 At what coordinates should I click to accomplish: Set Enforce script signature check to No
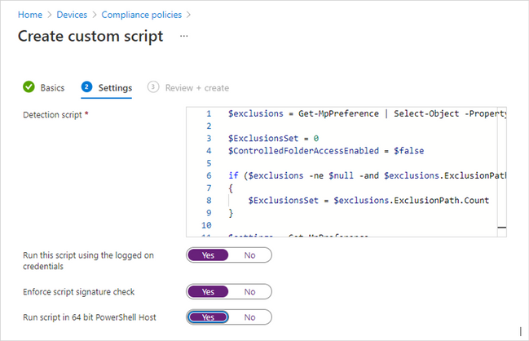click(x=249, y=291)
